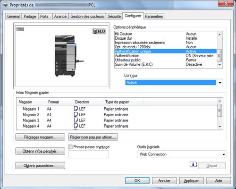Viewport: 236px width, 189px height.
Task: Click the blue information icon beside Départ
Action: (193, 164)
